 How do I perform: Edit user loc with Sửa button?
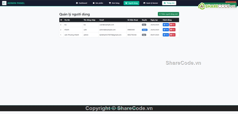166,25
